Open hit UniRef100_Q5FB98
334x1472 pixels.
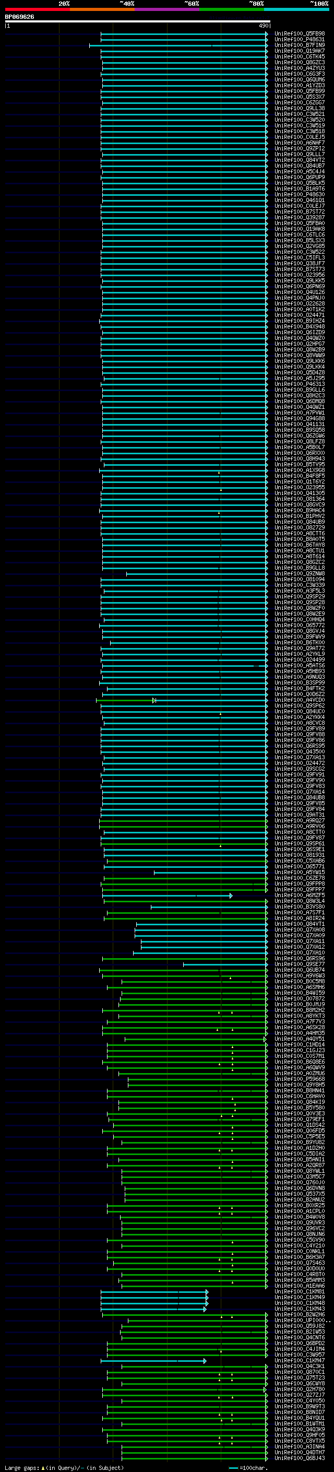[300, 34]
